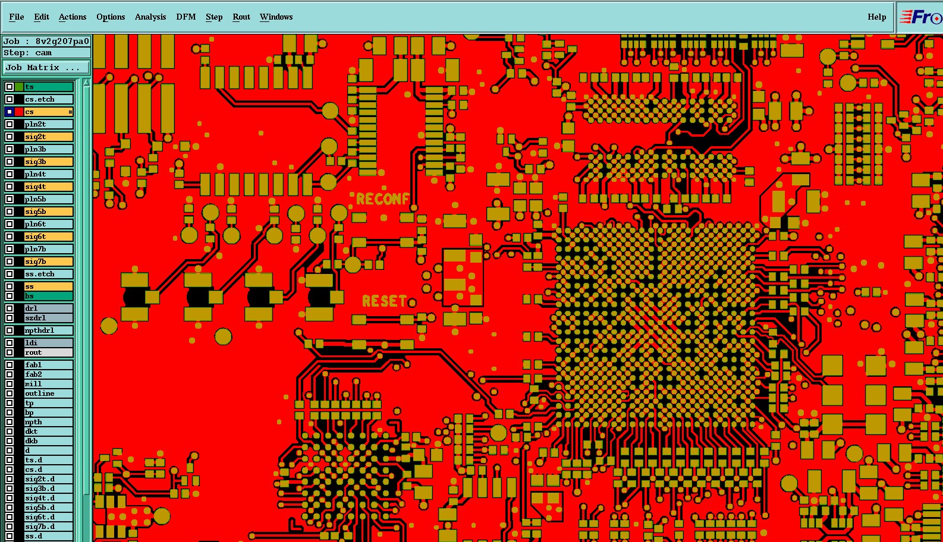Select the pln5b layer name
Viewport: 943px width, 542px height.
click(x=49, y=199)
